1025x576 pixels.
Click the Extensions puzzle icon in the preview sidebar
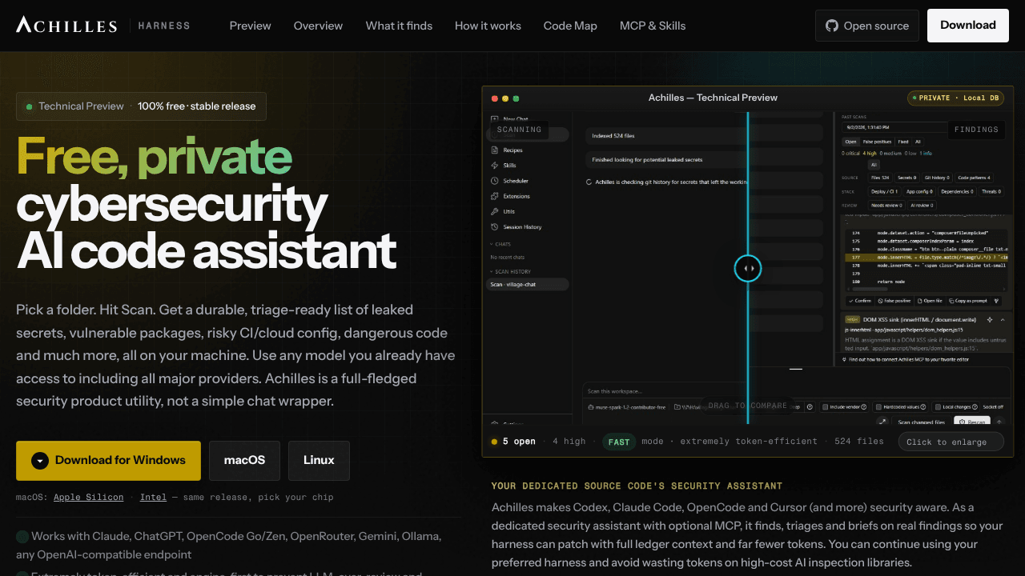coord(495,196)
